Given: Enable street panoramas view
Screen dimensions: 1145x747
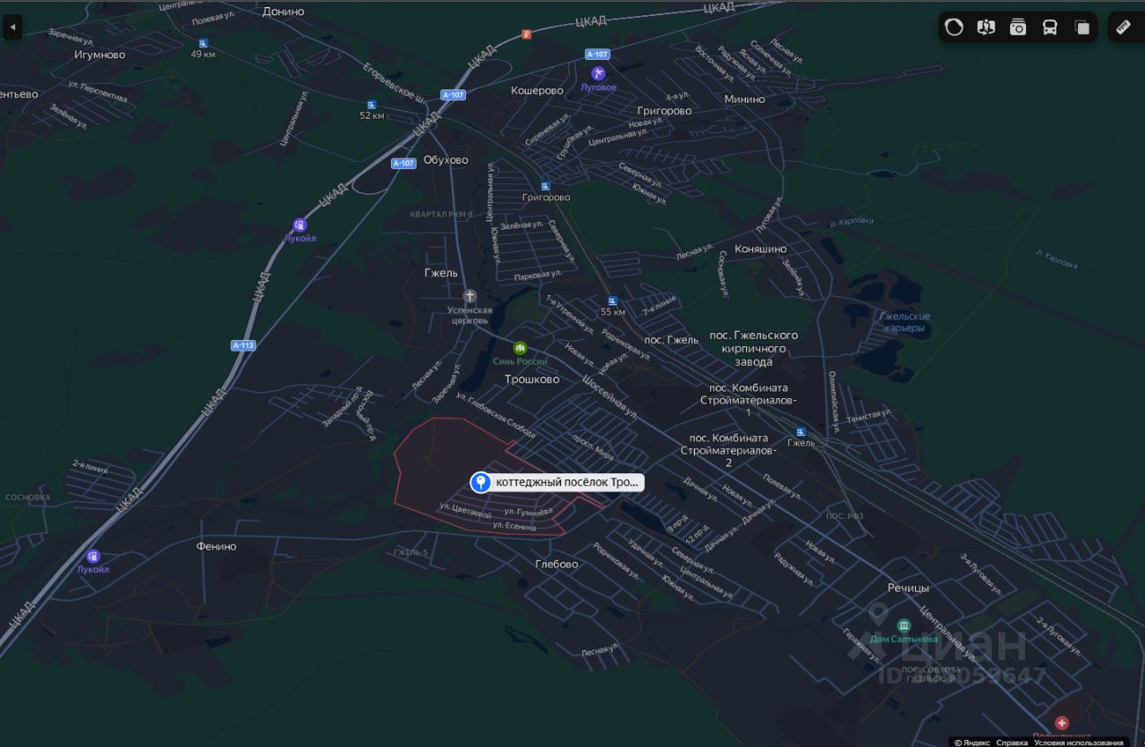Looking at the screenshot, I should tap(986, 28).
